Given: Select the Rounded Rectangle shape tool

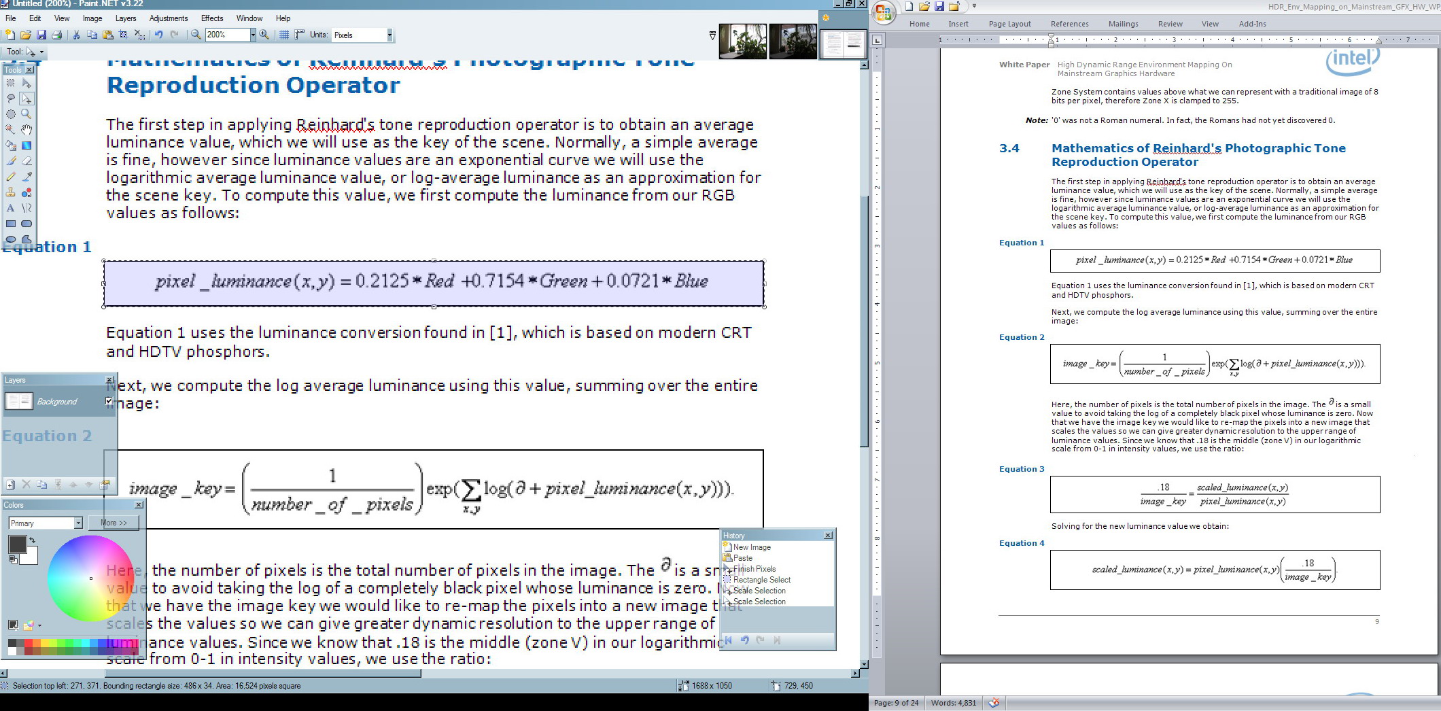Looking at the screenshot, I should (x=27, y=224).
